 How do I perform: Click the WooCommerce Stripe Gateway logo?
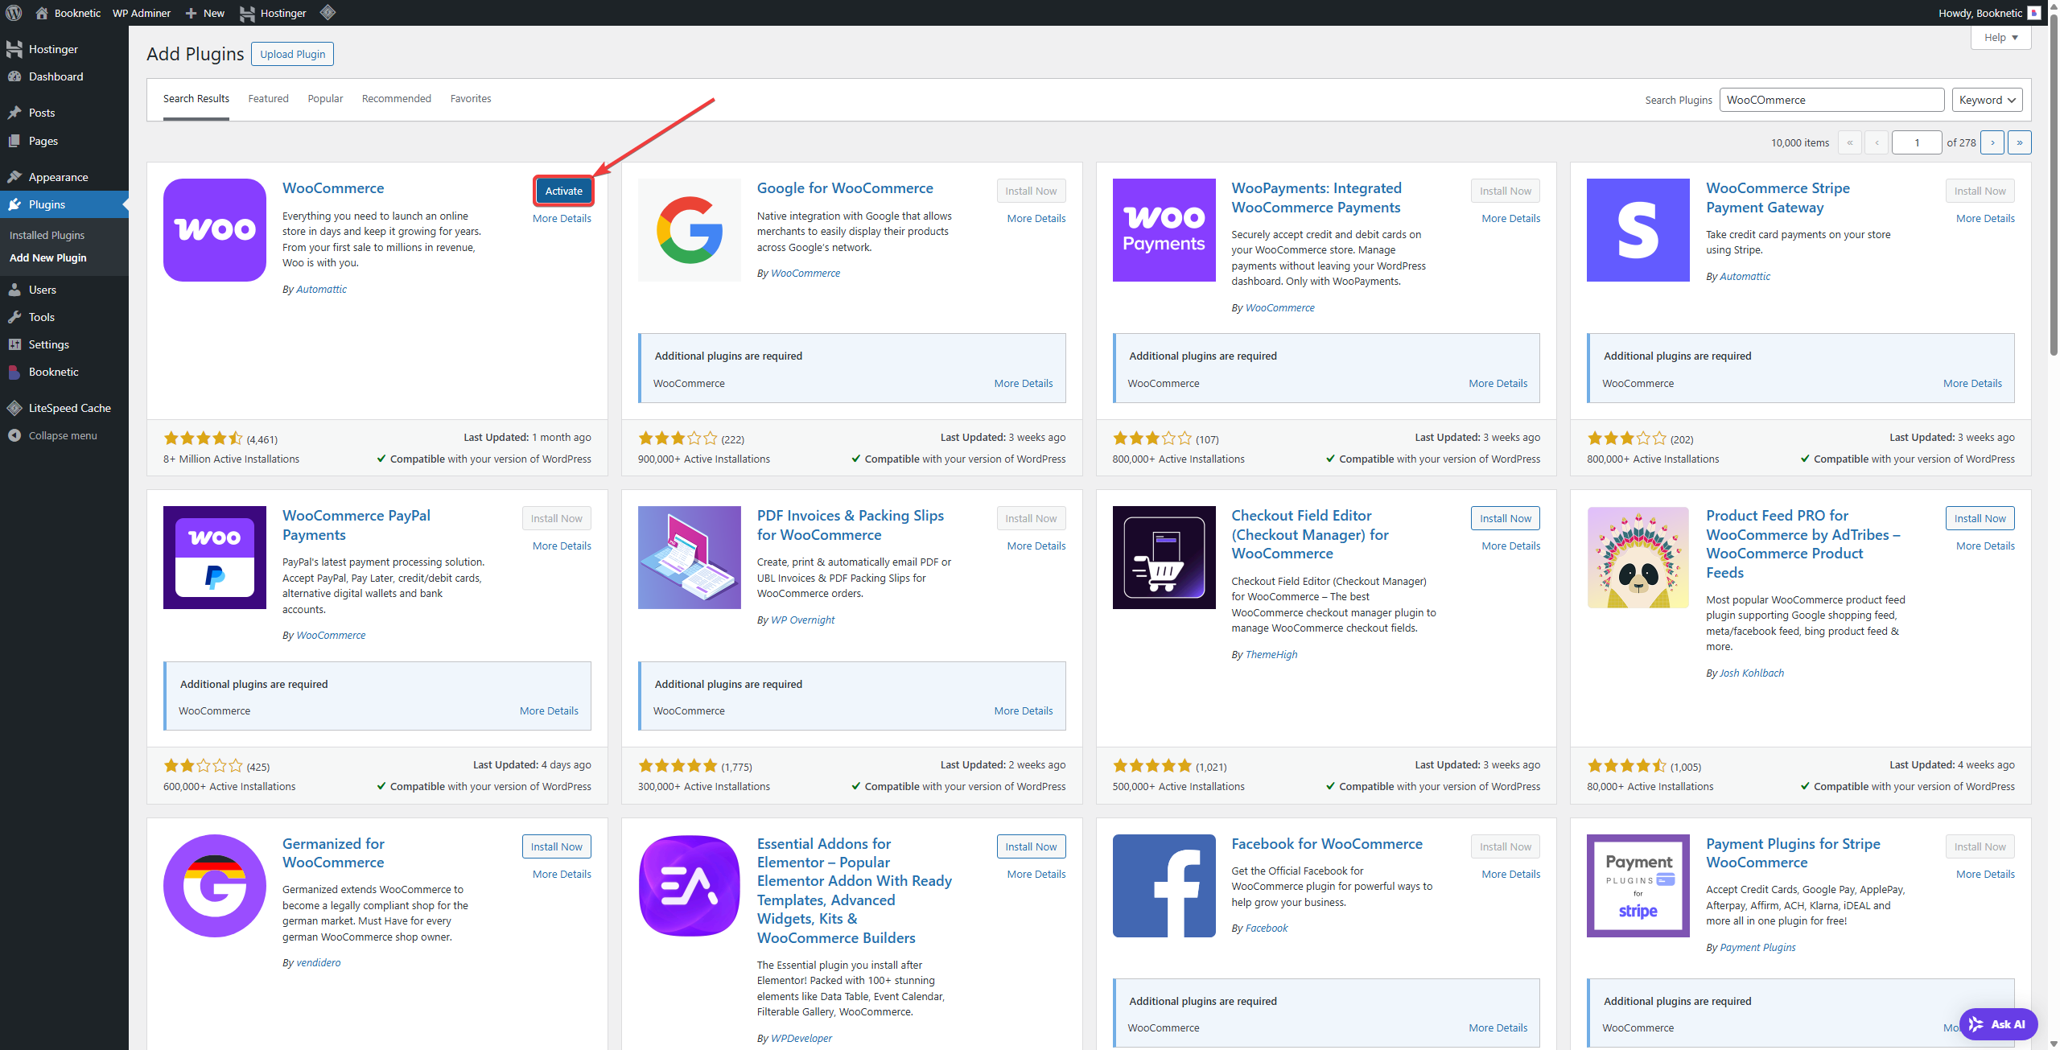tap(1638, 230)
